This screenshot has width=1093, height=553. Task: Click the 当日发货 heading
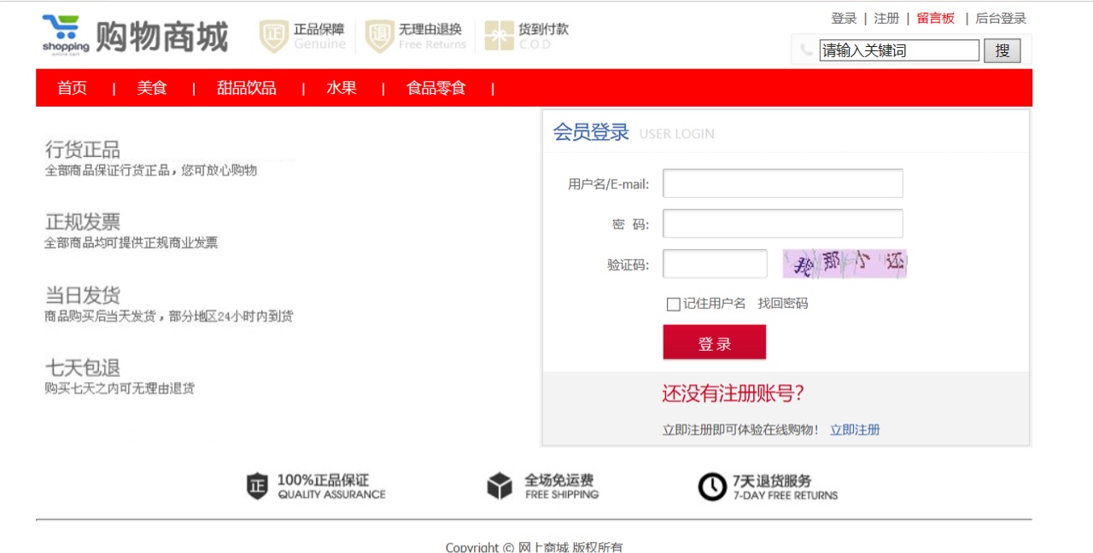(83, 295)
